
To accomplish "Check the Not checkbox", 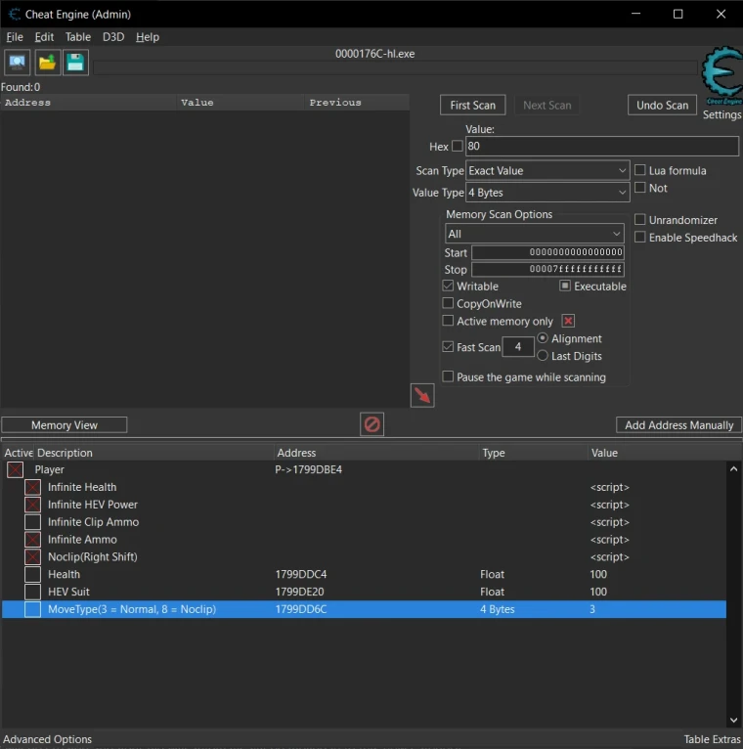I will [x=639, y=188].
